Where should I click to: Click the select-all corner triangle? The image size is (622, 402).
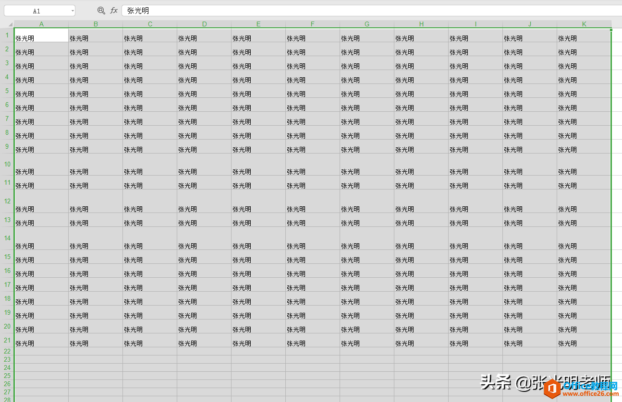11,24
